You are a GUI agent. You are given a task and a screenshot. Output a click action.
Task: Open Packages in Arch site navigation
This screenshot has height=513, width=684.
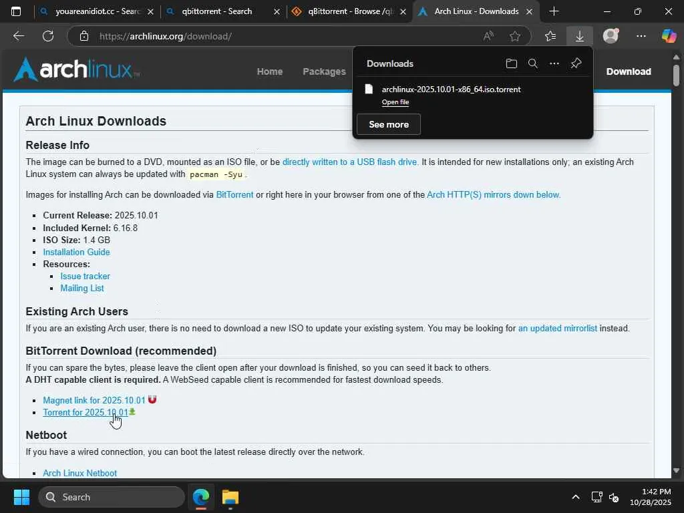tap(324, 71)
